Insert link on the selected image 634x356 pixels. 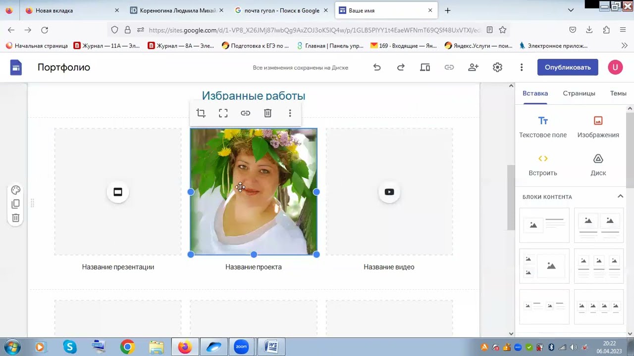[x=245, y=113]
